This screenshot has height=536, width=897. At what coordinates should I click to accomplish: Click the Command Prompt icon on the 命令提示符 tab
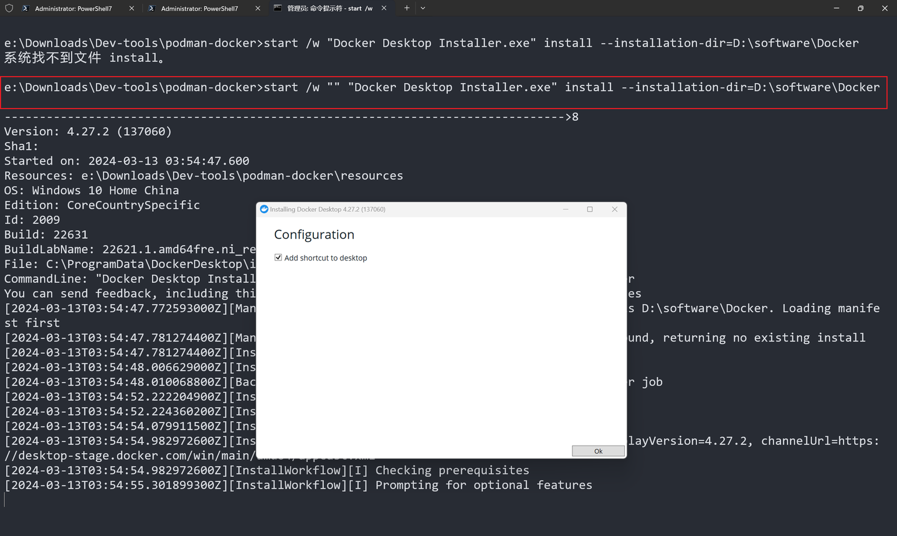coord(278,8)
